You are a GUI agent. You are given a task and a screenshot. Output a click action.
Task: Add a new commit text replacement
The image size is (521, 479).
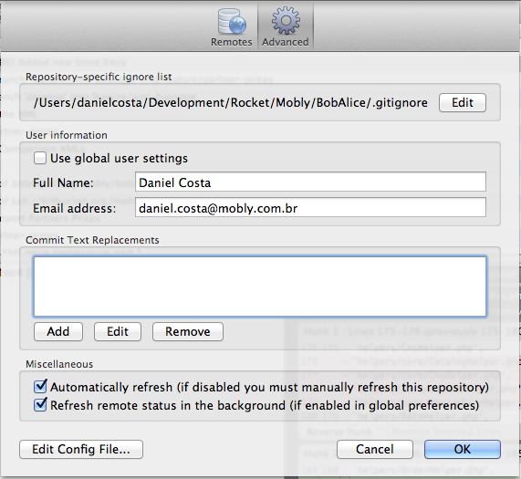coord(58,331)
